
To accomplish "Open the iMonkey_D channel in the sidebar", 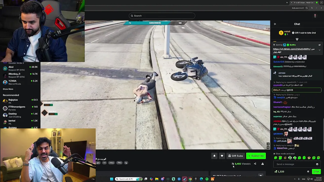I will (20, 75).
